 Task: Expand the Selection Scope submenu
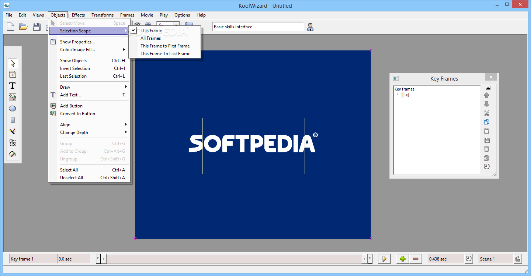(89, 31)
